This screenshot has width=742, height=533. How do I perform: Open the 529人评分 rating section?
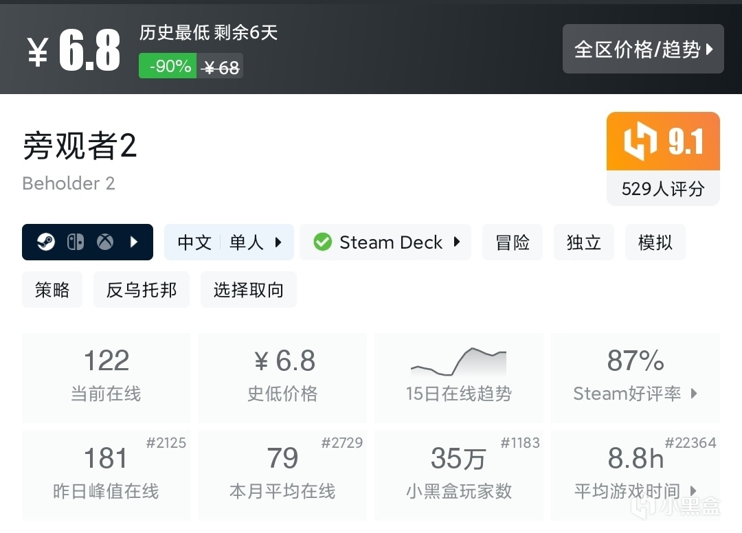click(x=663, y=189)
